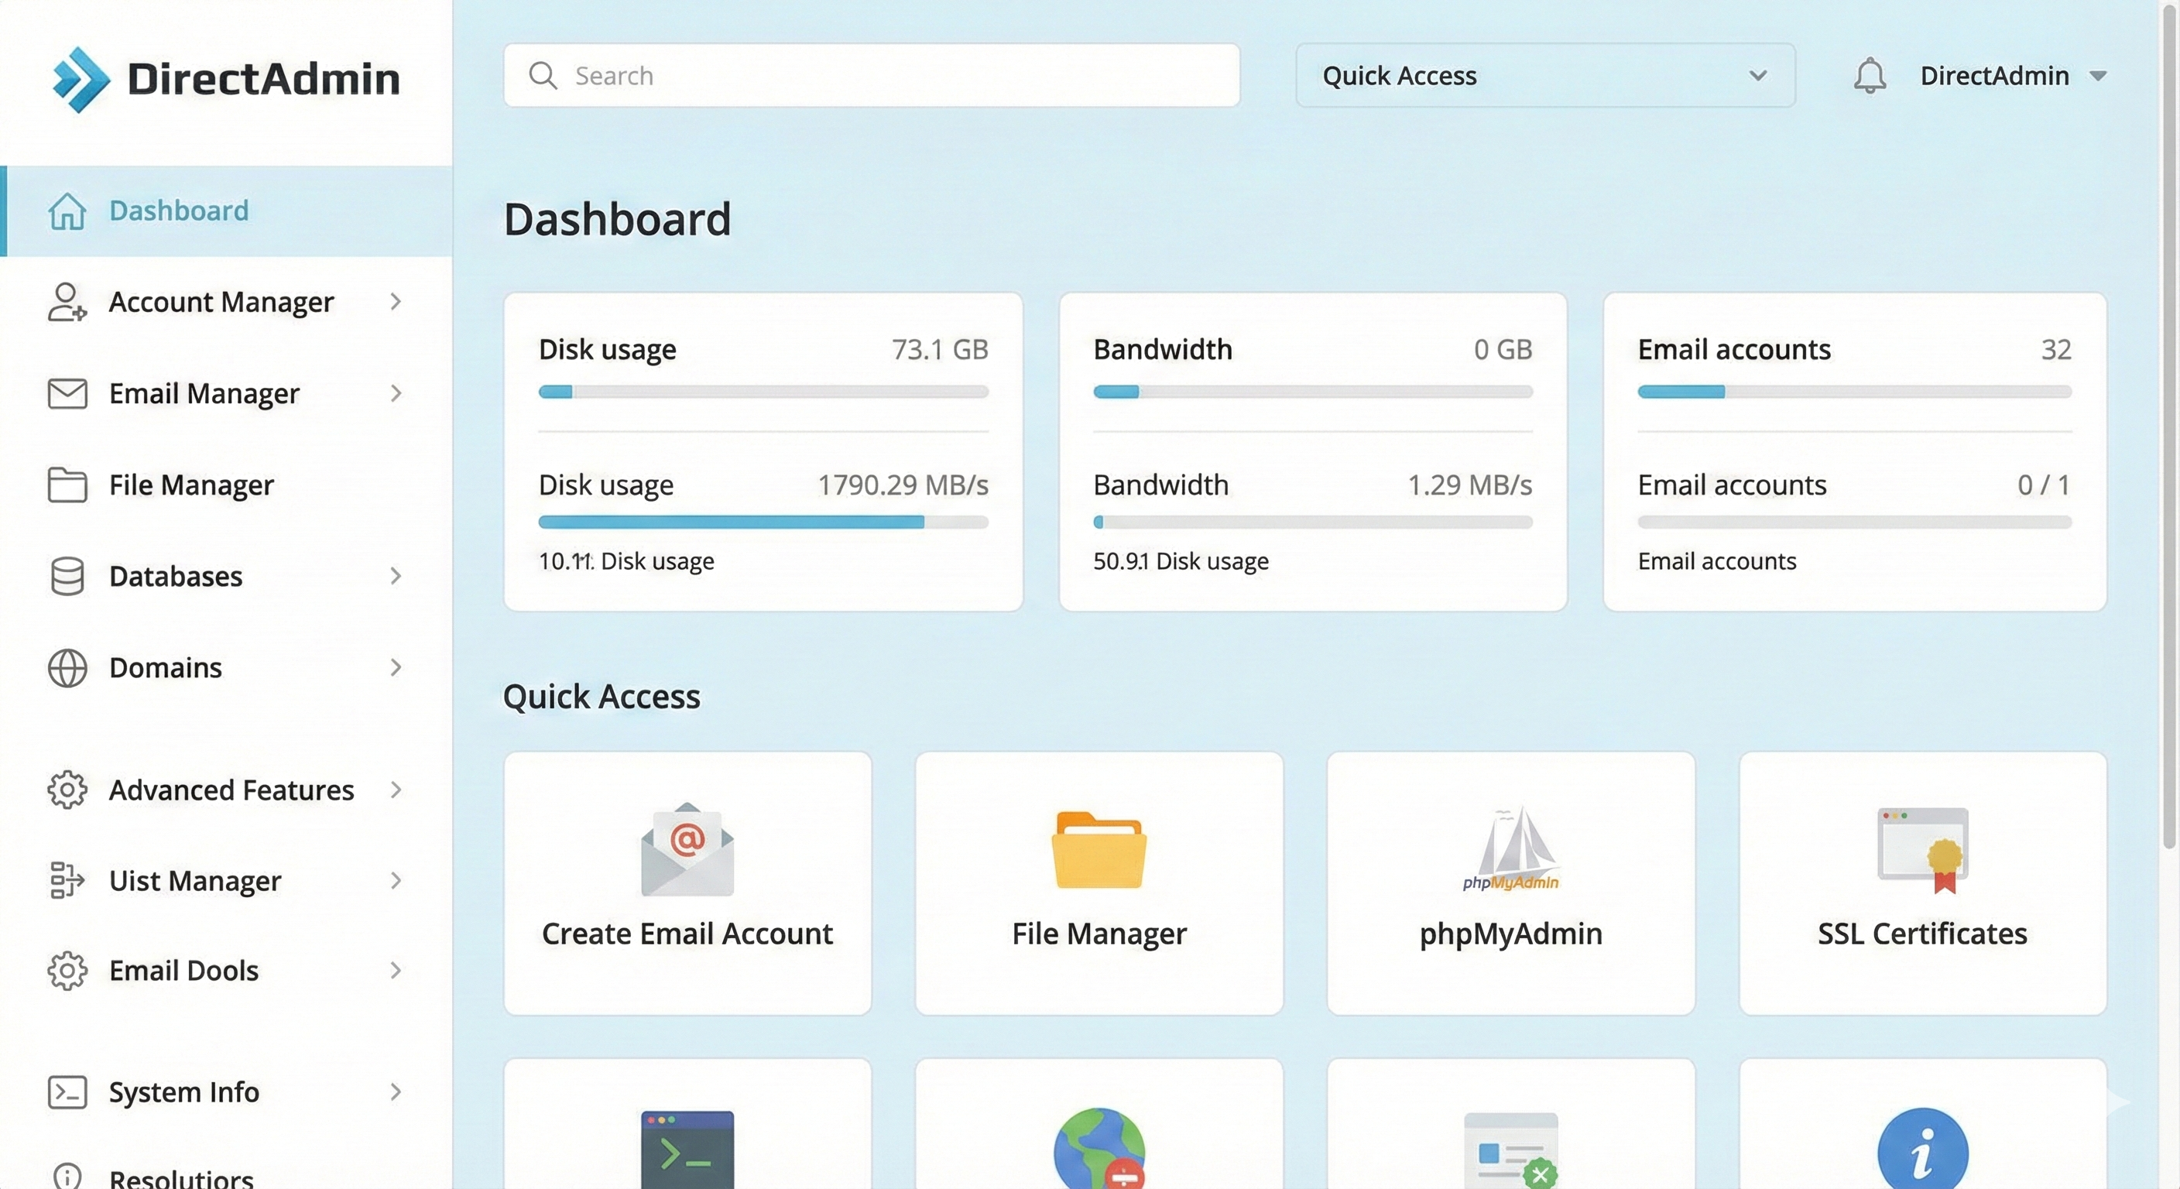Select the Email Manager envelope icon
This screenshot has width=2180, height=1189.
66,393
